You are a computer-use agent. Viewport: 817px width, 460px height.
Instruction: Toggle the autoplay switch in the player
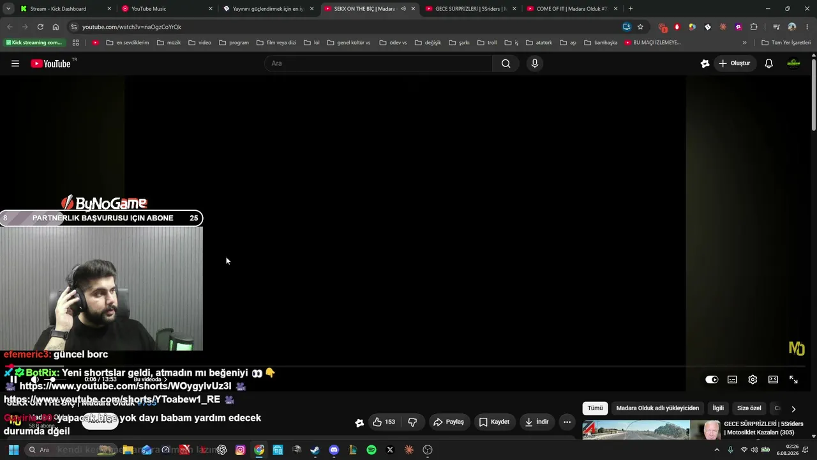[x=712, y=379]
